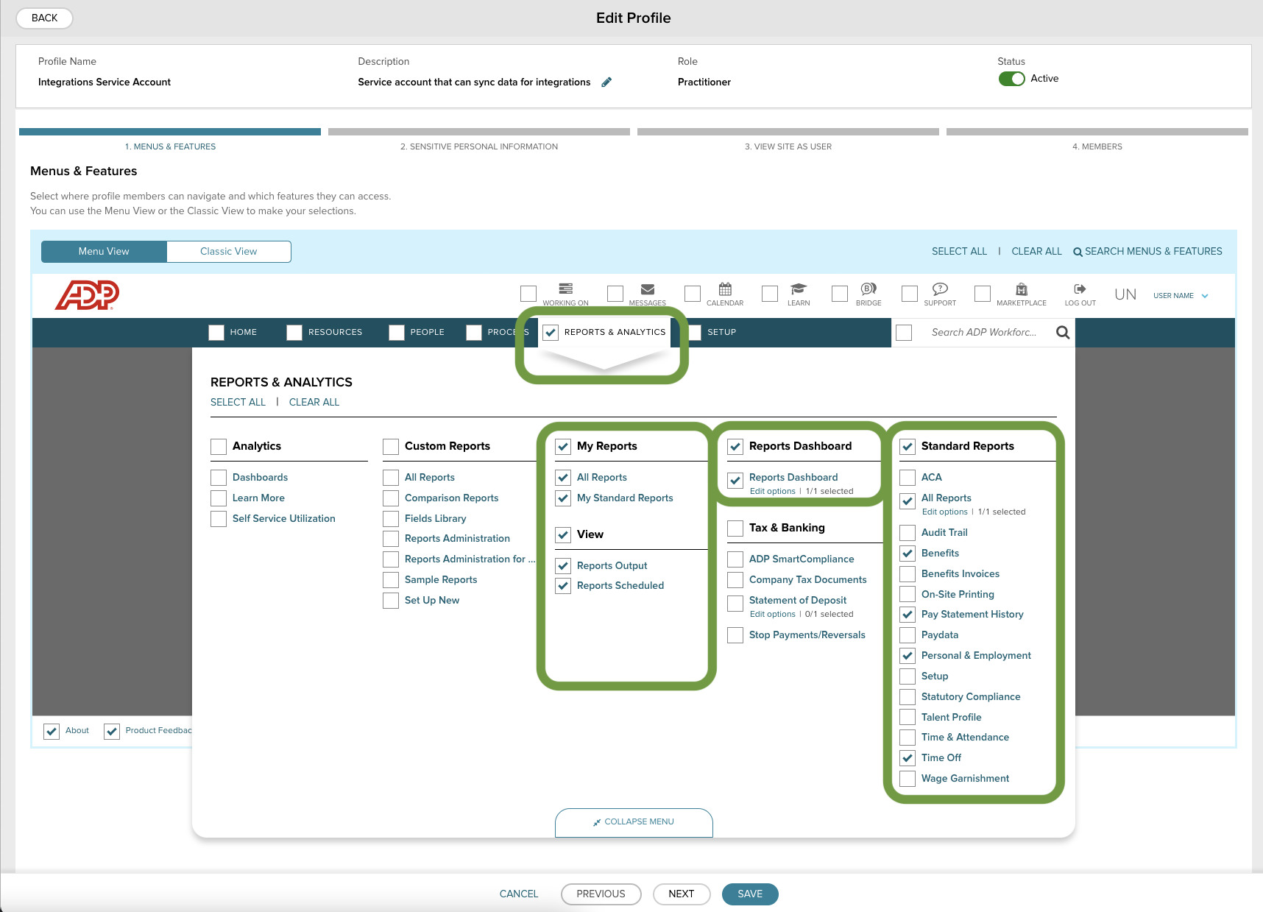Open the Calendar icon
The width and height of the screenshot is (1263, 912).
(725, 290)
